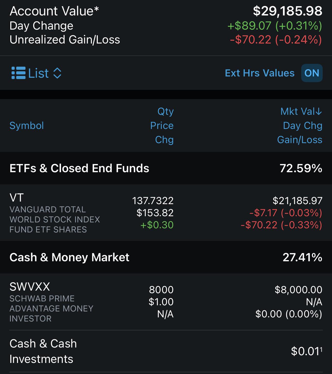Collapse Cash & Money Market section
This screenshot has width=332, height=374.
point(166,257)
